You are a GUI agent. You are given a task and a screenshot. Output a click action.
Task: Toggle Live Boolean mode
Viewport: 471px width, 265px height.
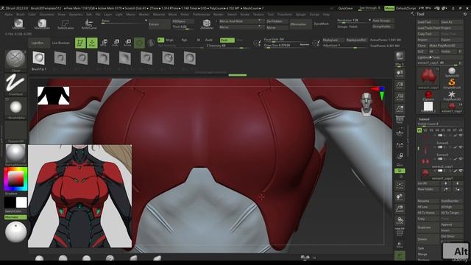click(60, 43)
